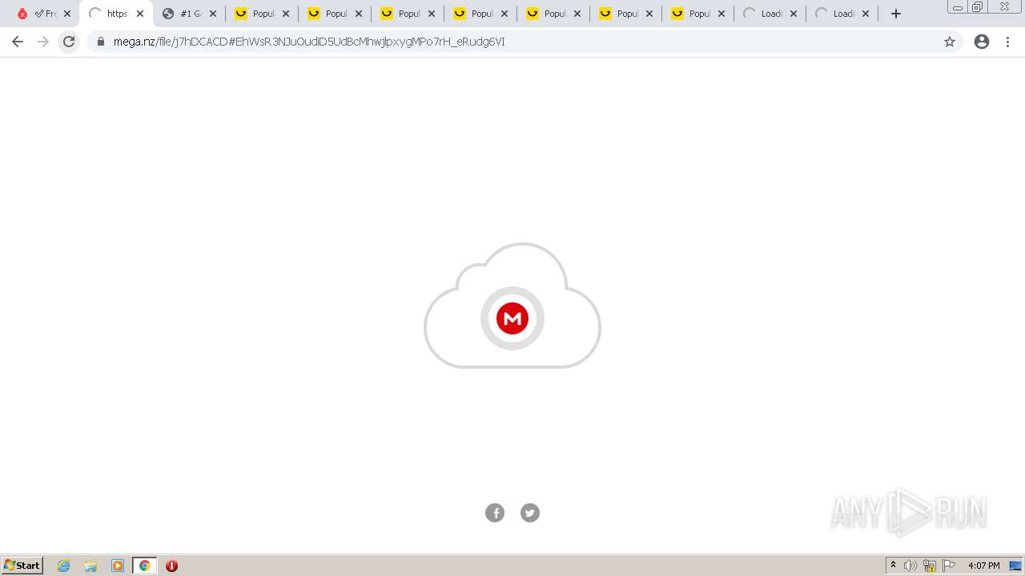View site info via padlock icon
Viewport: 1025px width, 576px height.
(101, 42)
